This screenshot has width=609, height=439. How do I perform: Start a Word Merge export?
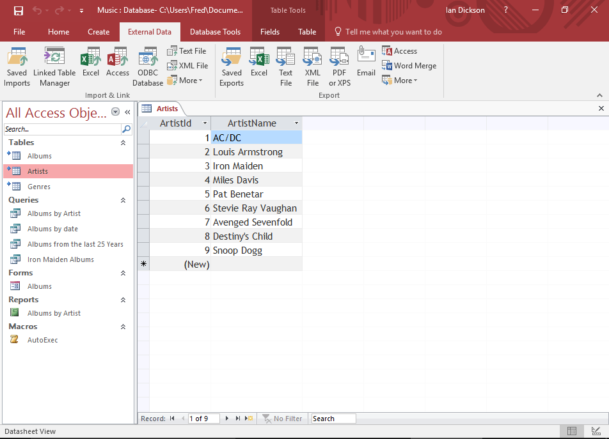point(409,65)
